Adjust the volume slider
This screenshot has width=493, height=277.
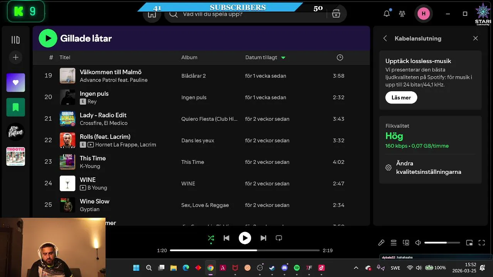442,243
